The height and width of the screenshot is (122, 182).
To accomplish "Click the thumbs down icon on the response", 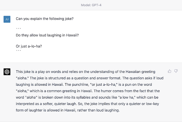I will (176, 71).
